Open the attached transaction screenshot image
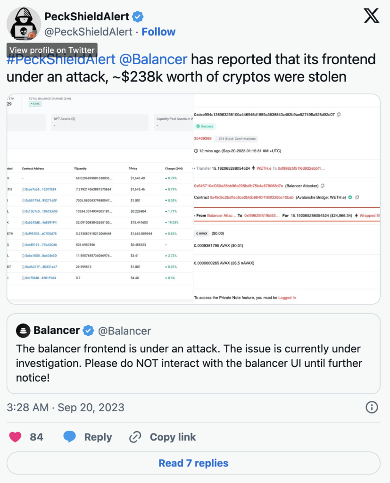Image resolution: width=390 pixels, height=483 pixels. click(x=193, y=199)
